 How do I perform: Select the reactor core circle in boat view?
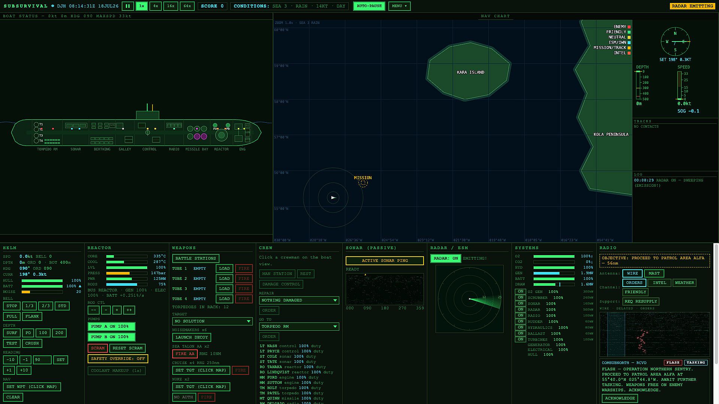[221, 135]
